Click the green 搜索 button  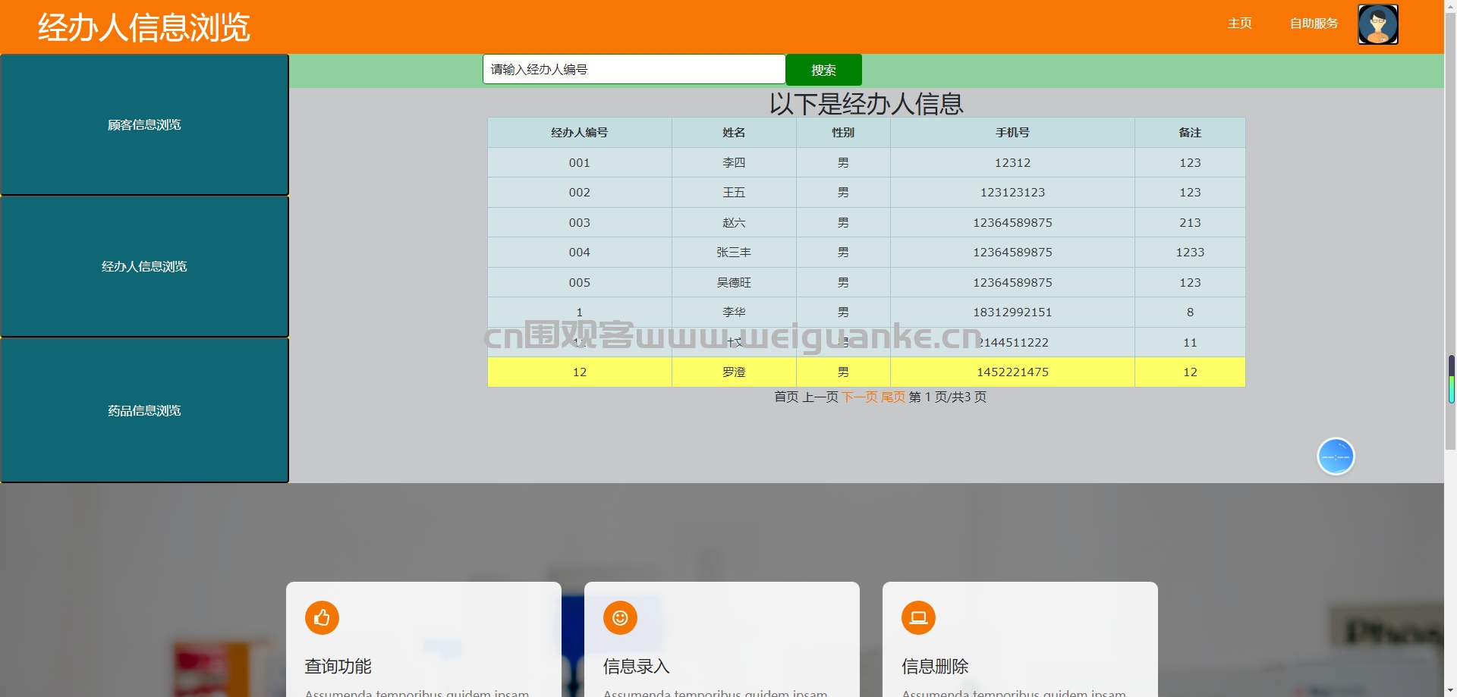(x=823, y=70)
